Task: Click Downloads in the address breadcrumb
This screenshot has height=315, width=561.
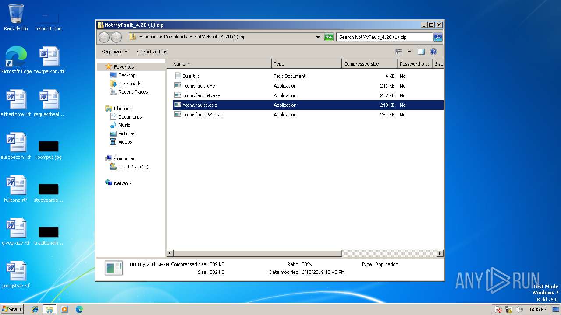Action: click(175, 37)
